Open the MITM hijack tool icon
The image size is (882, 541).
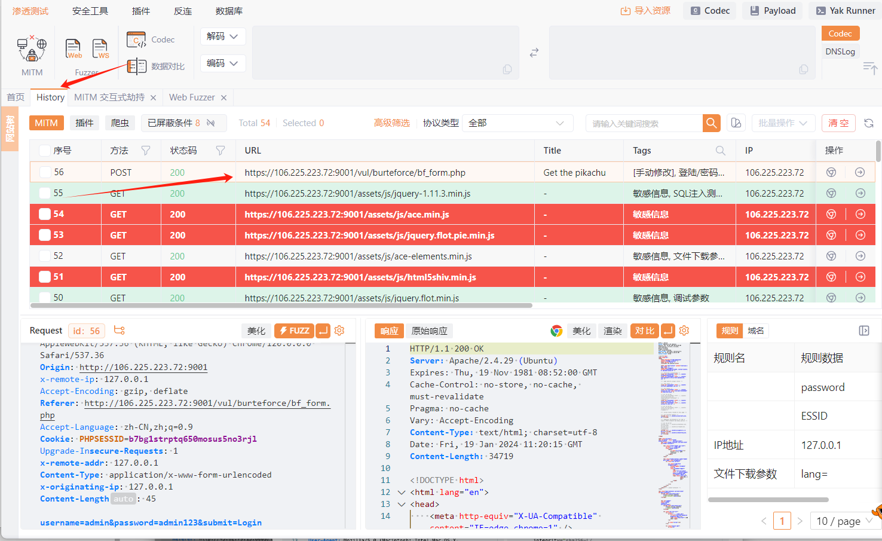32,49
